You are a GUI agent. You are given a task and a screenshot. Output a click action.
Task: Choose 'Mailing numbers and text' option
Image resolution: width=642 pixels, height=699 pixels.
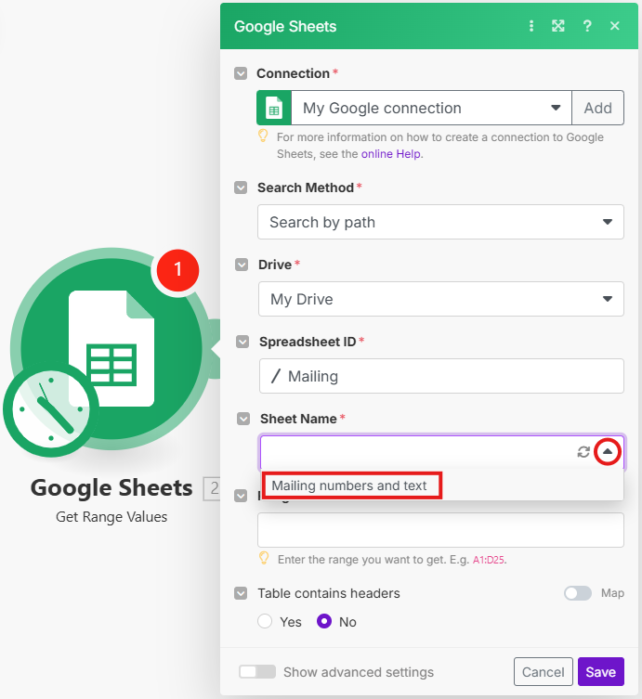350,485
